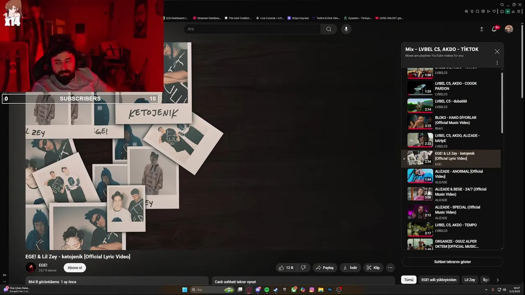Switch to the Stripe Express browser tab
Image resolution: width=525 pixels, height=295 pixels.
coord(298,18)
